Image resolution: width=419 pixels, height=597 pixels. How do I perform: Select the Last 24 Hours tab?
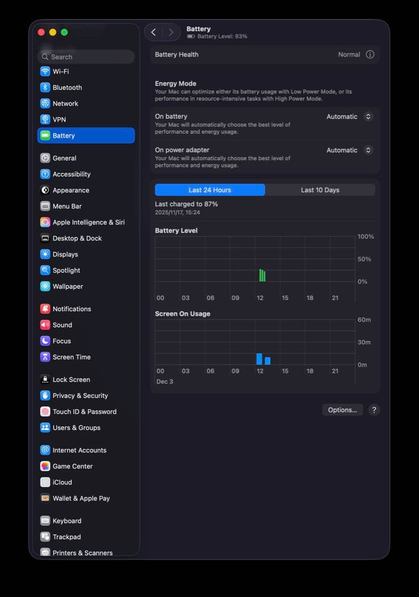(210, 190)
